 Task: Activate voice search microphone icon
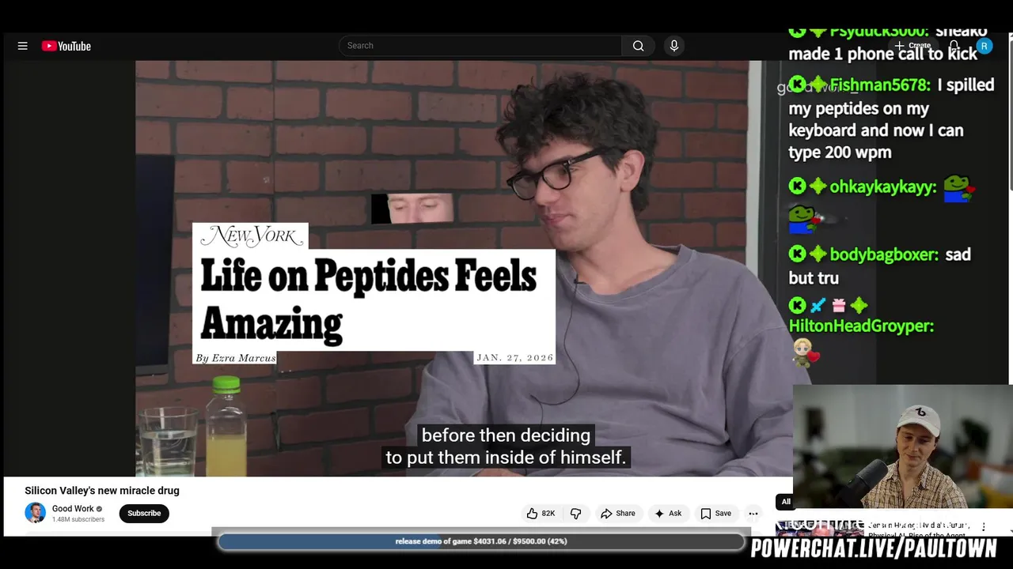674,46
